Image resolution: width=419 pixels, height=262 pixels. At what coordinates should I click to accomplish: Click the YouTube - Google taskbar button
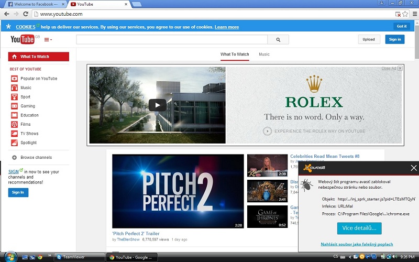coord(132,257)
